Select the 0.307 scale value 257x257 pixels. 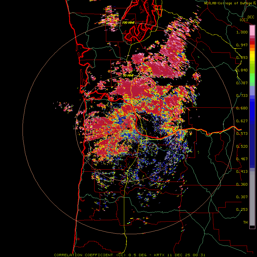point(242,197)
